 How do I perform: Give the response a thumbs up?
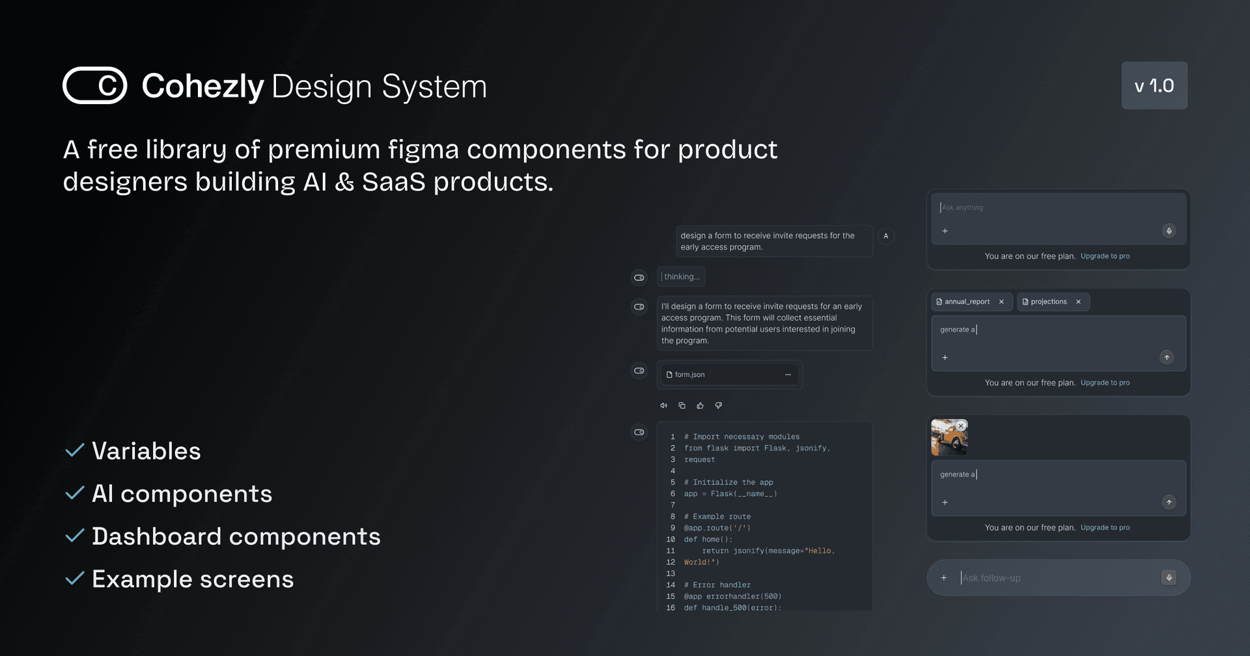700,405
